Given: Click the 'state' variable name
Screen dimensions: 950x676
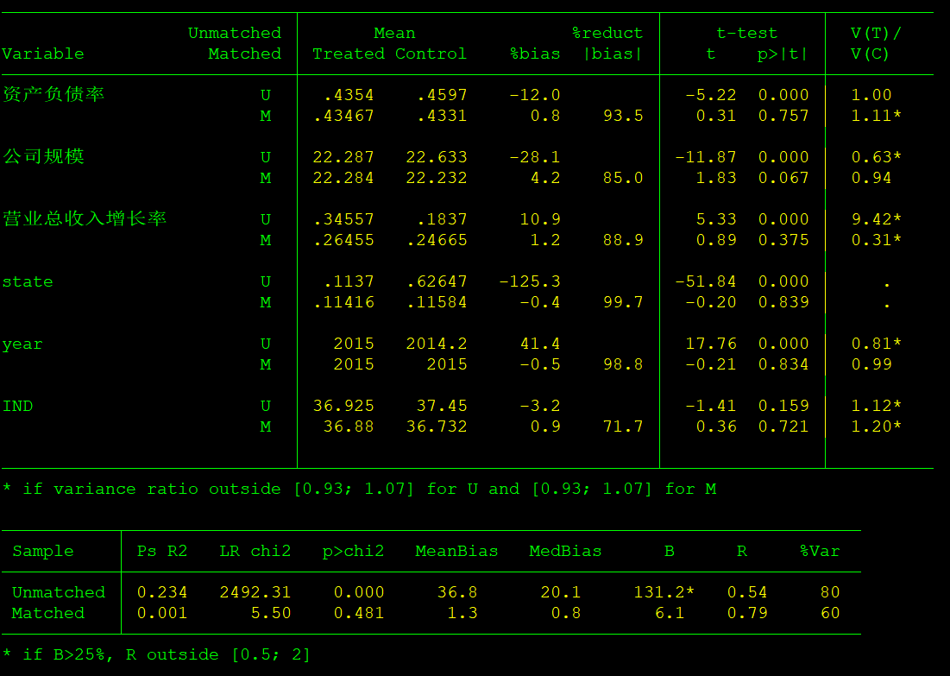Looking at the screenshot, I should coord(28,282).
